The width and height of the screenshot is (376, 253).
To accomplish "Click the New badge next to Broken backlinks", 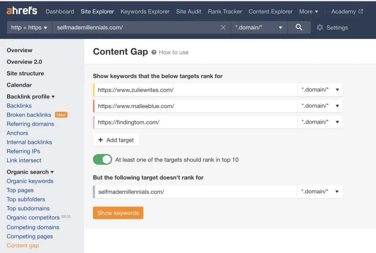I will 61,115.
